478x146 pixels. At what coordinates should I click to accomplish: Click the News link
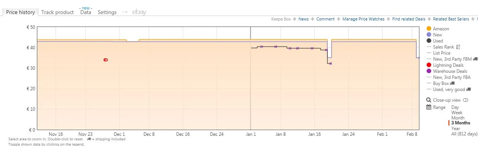303,19
